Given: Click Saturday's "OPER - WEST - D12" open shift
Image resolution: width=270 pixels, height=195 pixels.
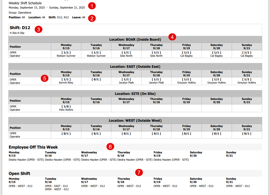Looking at the screenshot, I should click(x=202, y=186).
